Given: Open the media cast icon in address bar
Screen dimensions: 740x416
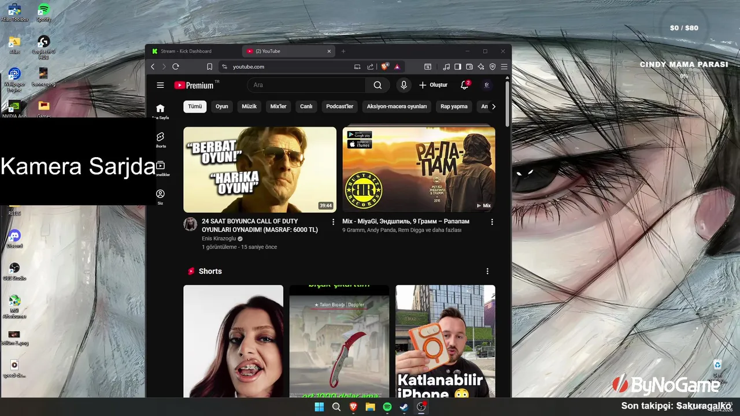Looking at the screenshot, I should point(357,66).
